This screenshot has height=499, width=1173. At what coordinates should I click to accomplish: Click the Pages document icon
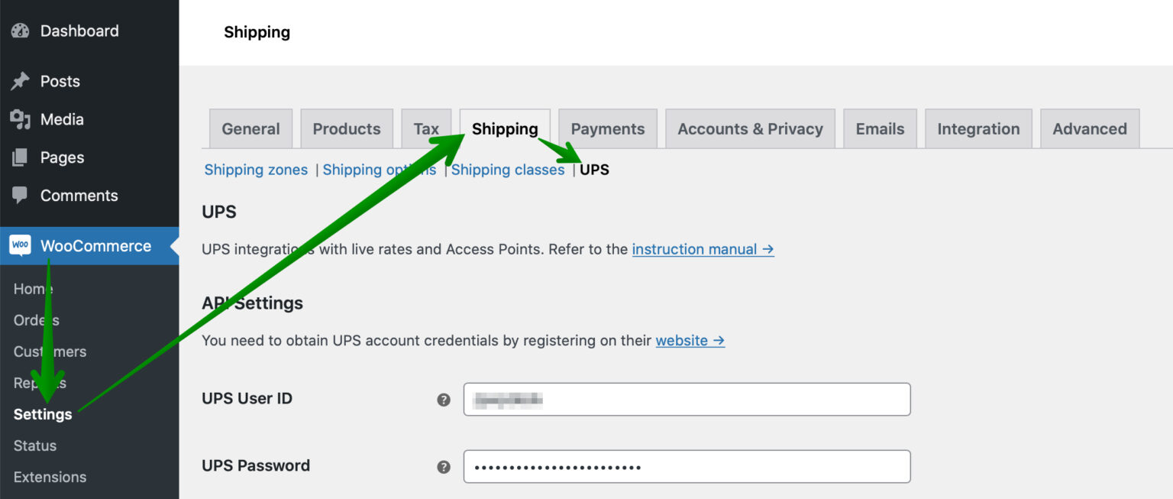coord(21,157)
